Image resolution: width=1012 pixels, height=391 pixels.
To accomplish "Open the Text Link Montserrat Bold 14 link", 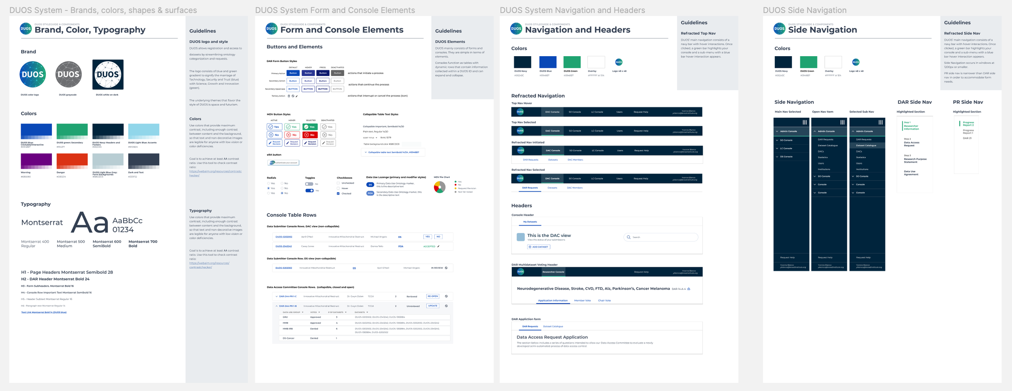I will [x=44, y=312].
